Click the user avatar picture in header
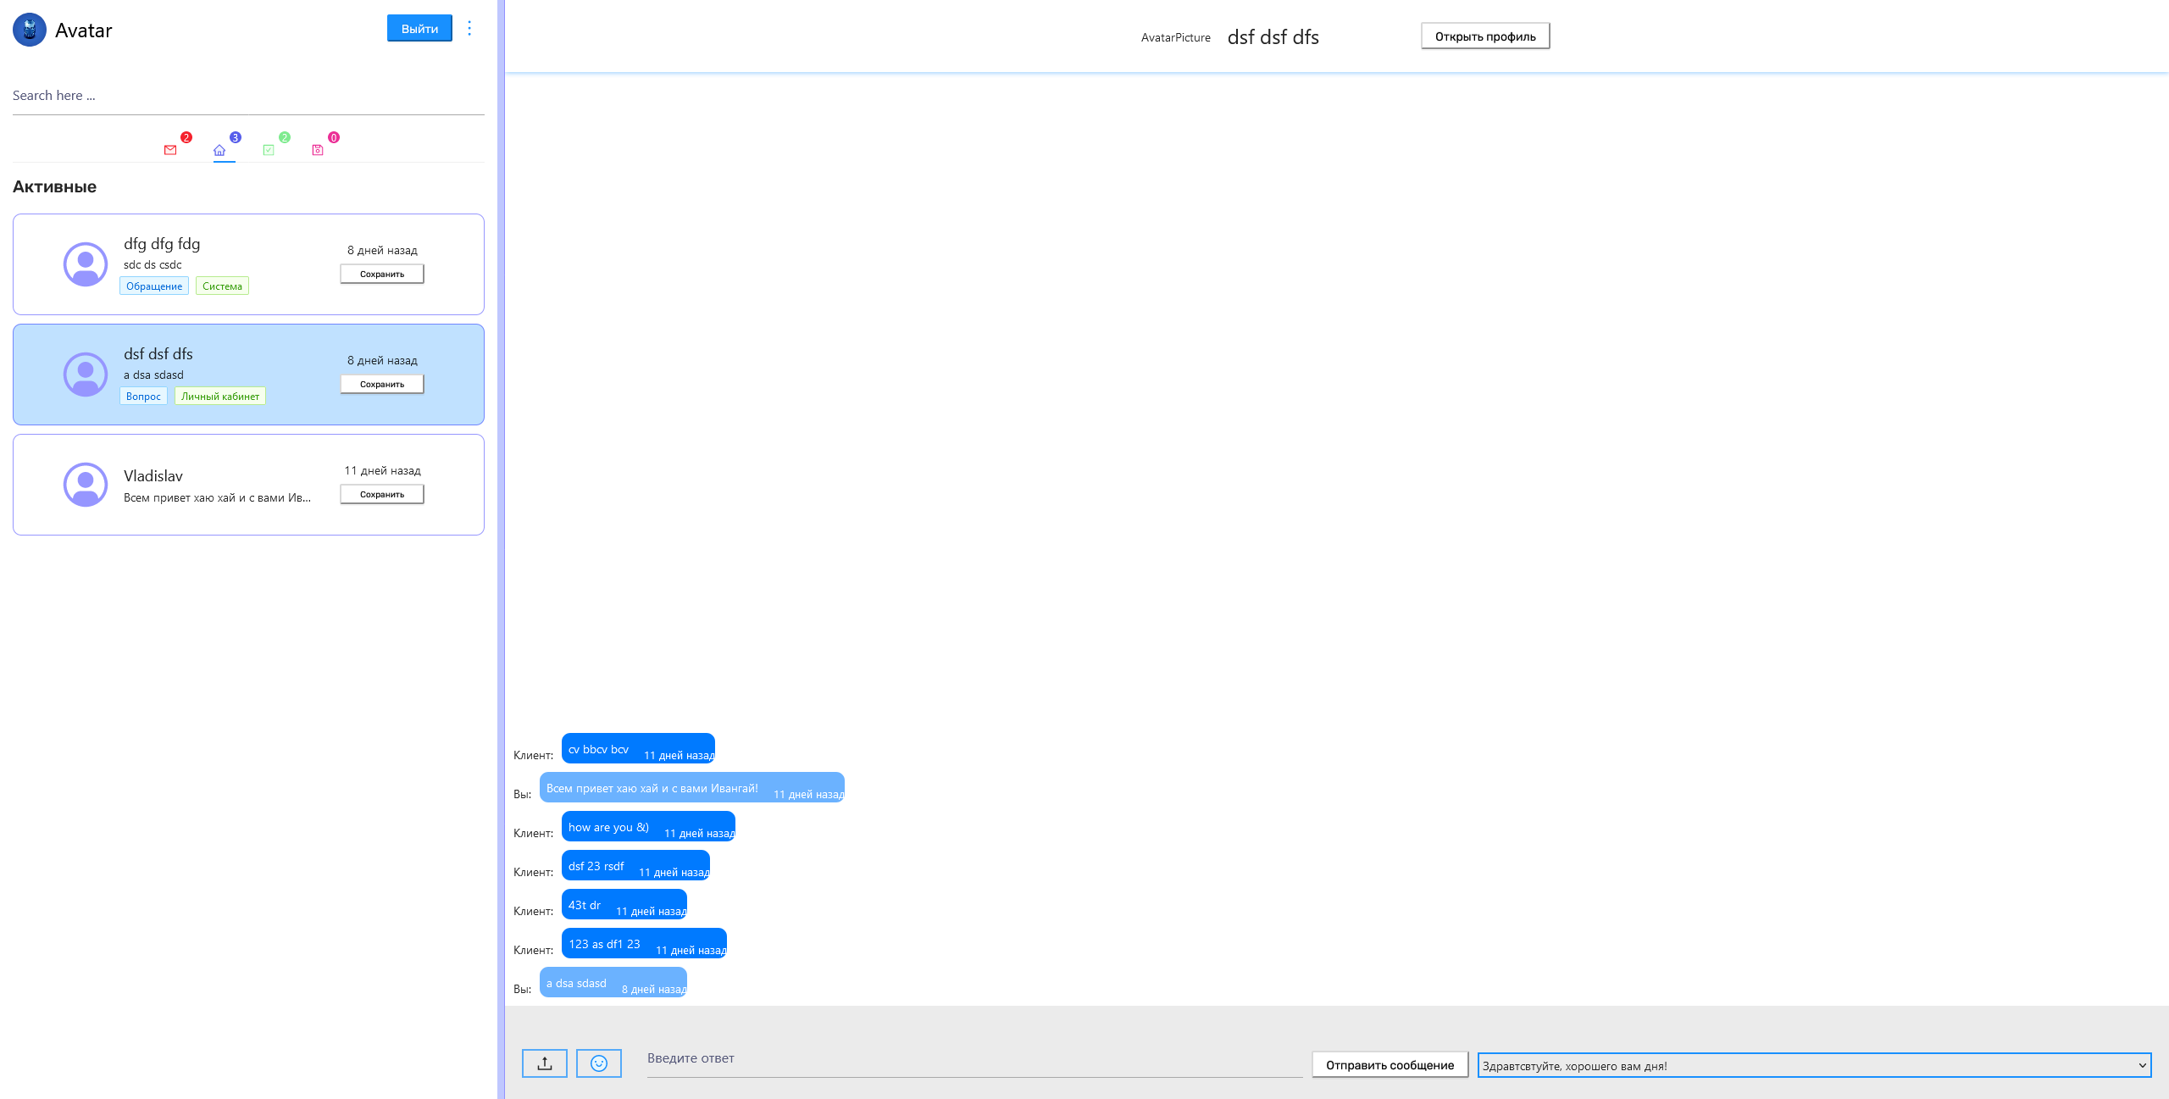Viewport: 2169px width, 1099px height. pos(30,30)
